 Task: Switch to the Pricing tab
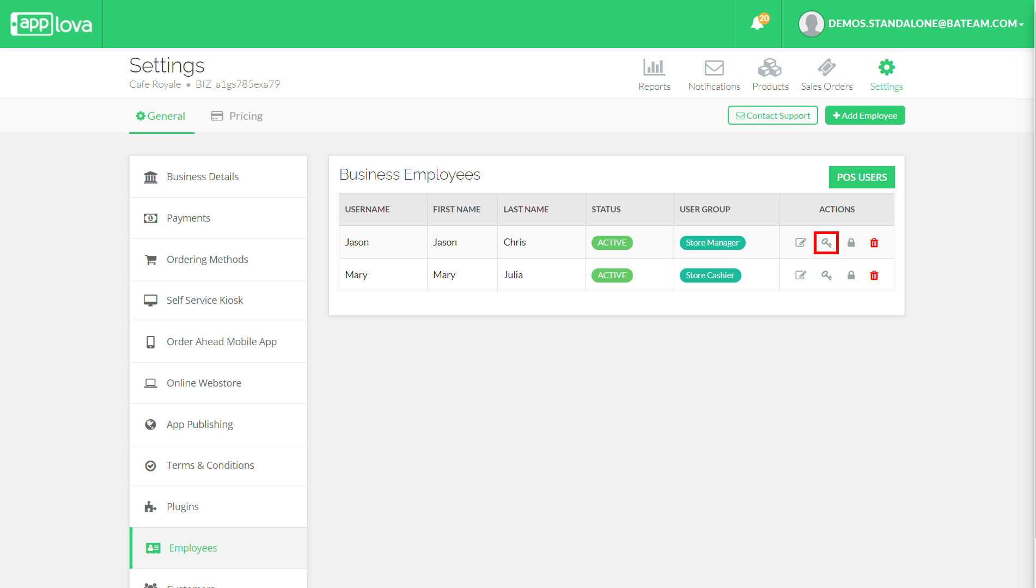(x=237, y=116)
